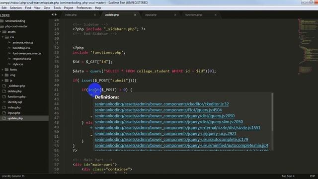Open bootstrap.css in sidebar
Viewport: 318px width, 179px height.
21,48
